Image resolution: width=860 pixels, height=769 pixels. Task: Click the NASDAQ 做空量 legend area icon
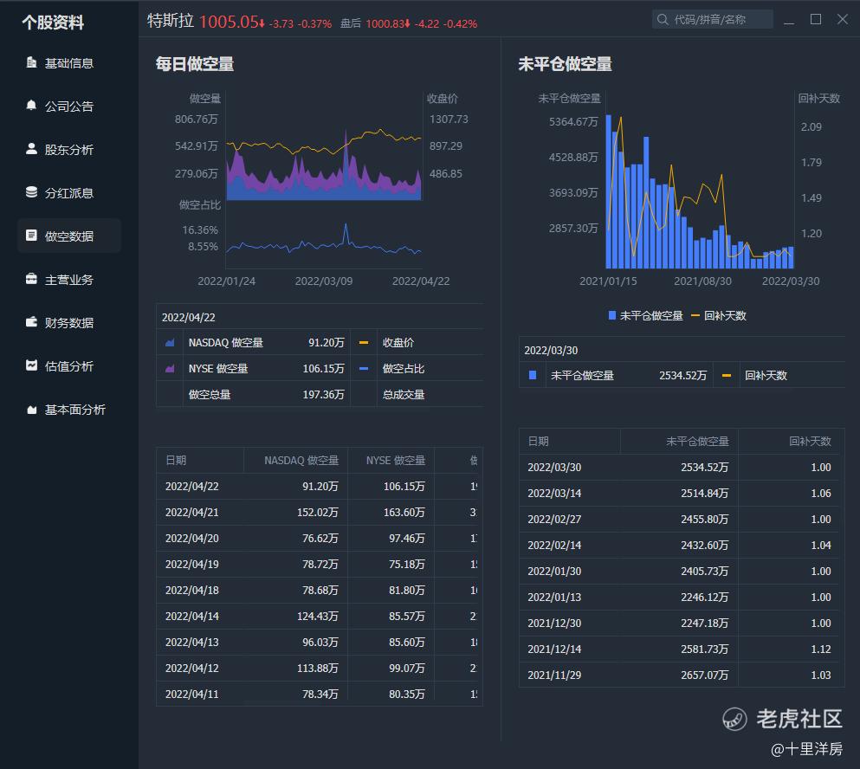170,343
